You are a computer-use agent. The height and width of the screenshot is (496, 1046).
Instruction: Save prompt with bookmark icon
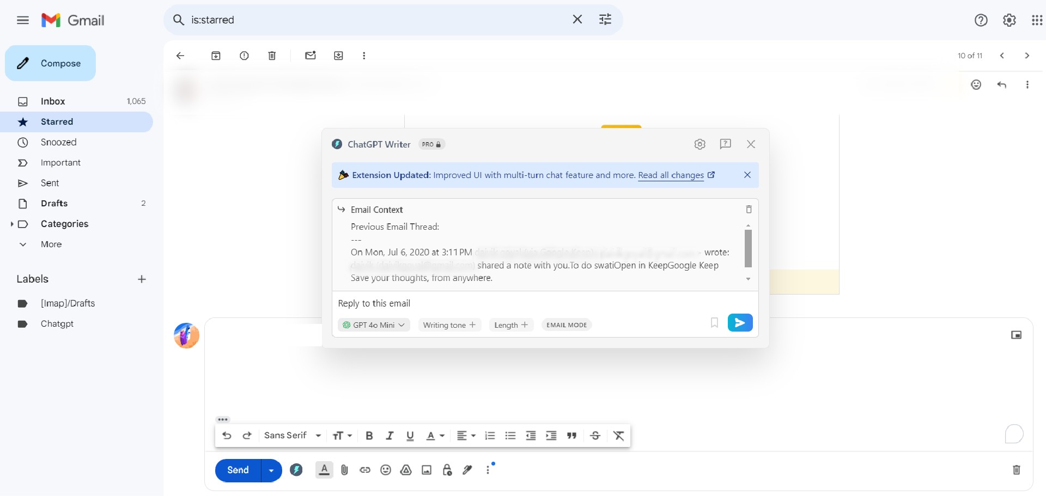coord(714,323)
